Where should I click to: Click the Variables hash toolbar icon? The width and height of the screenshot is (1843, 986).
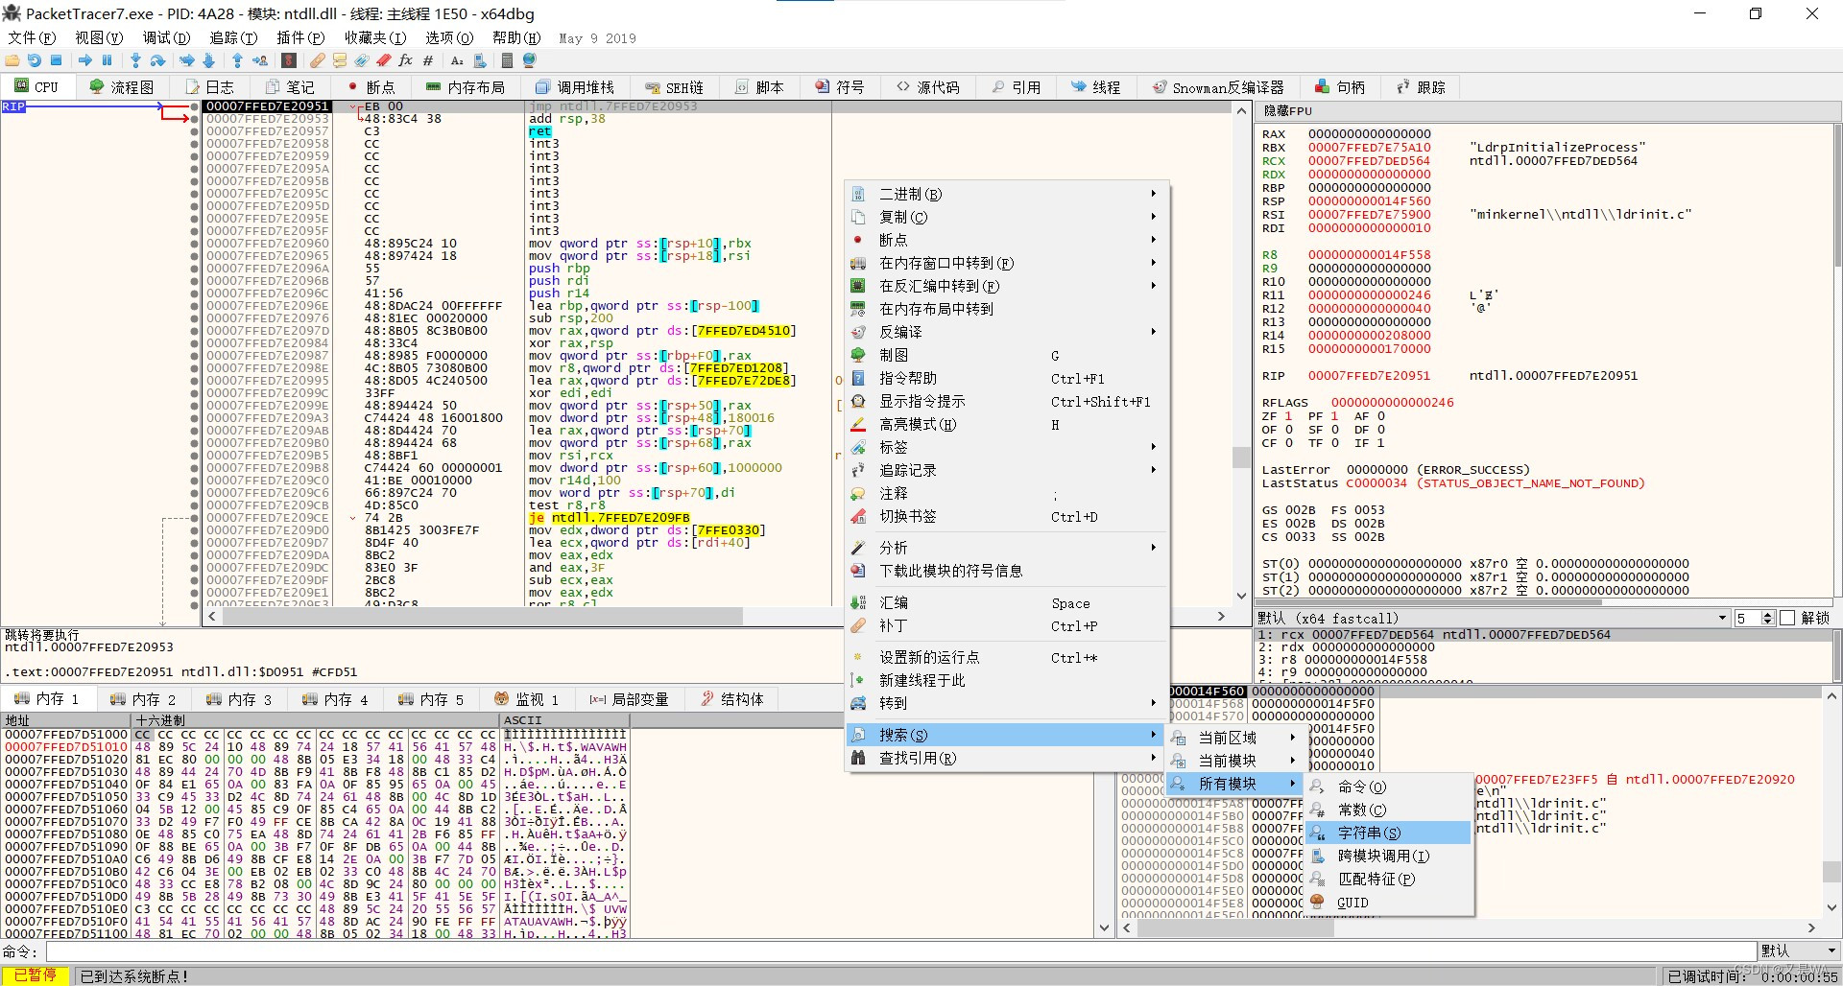428,60
